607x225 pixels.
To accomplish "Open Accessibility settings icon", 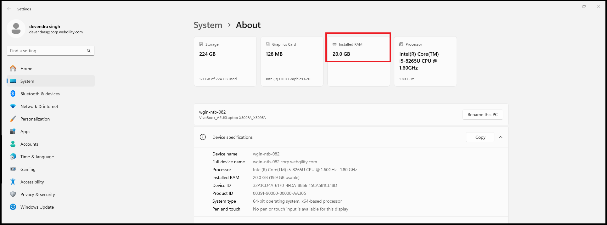I will click(x=13, y=182).
